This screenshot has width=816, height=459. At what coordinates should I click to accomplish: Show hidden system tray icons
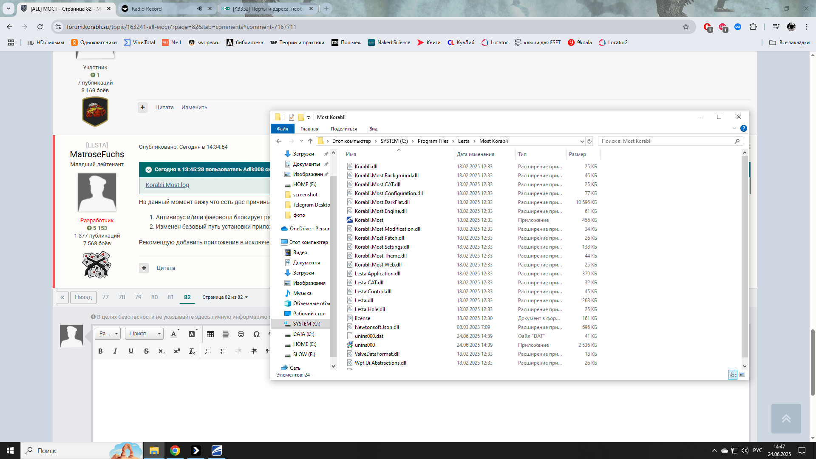(x=714, y=450)
